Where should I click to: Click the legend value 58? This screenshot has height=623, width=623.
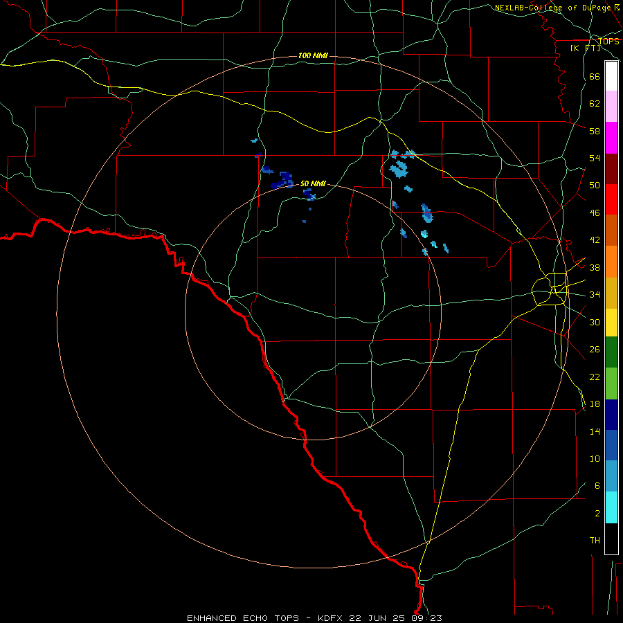tap(595, 131)
